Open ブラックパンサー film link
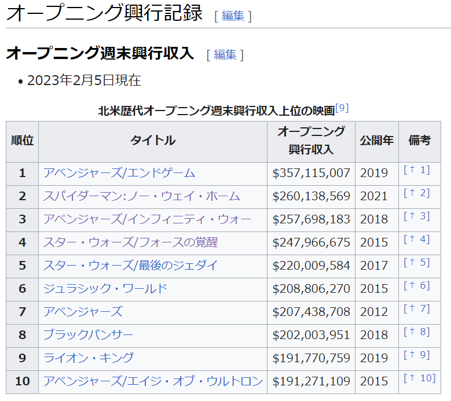 [88, 335]
